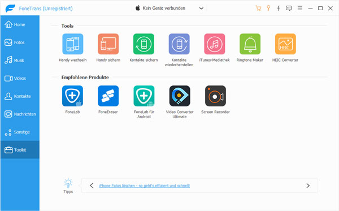339x211 pixels.
Task: Select Sonstige in the sidebar
Action: 20,132
